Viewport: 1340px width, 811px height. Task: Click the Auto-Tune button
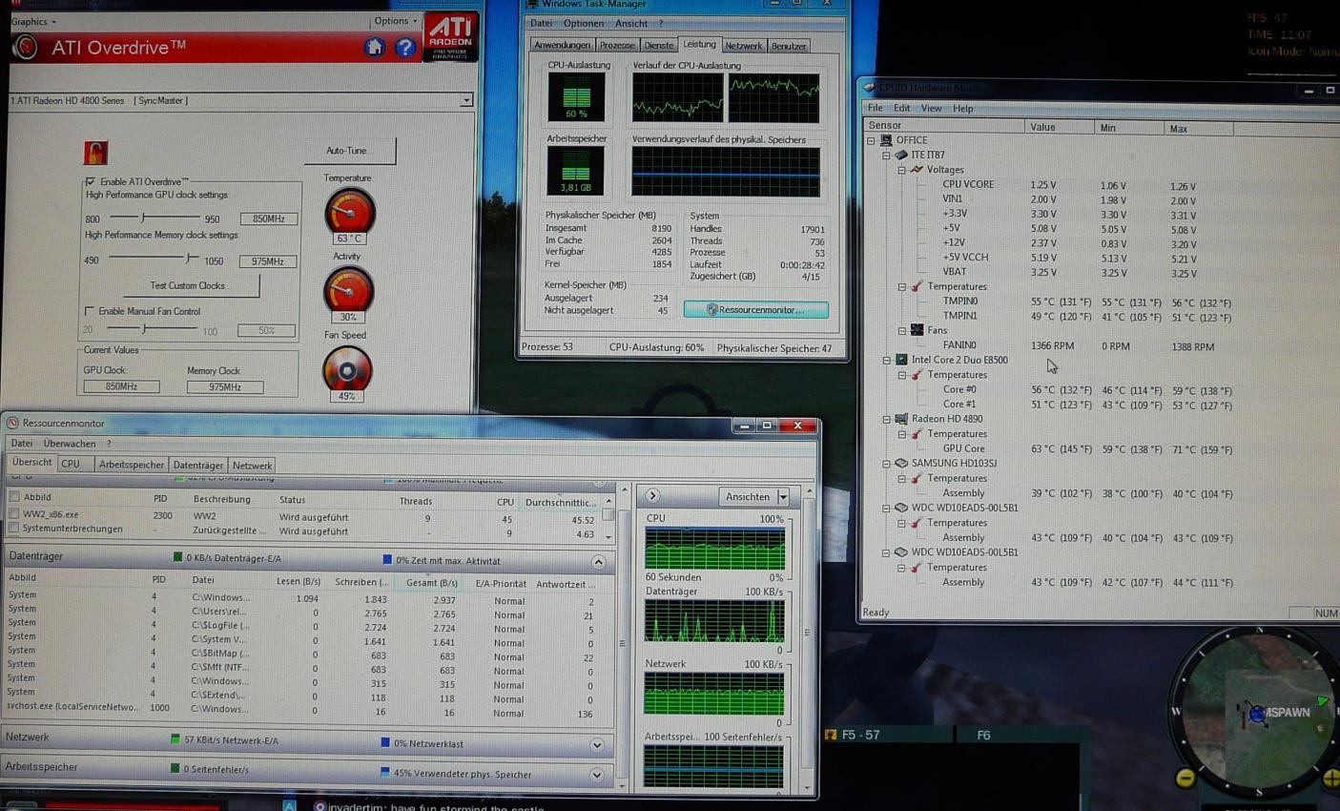348,151
